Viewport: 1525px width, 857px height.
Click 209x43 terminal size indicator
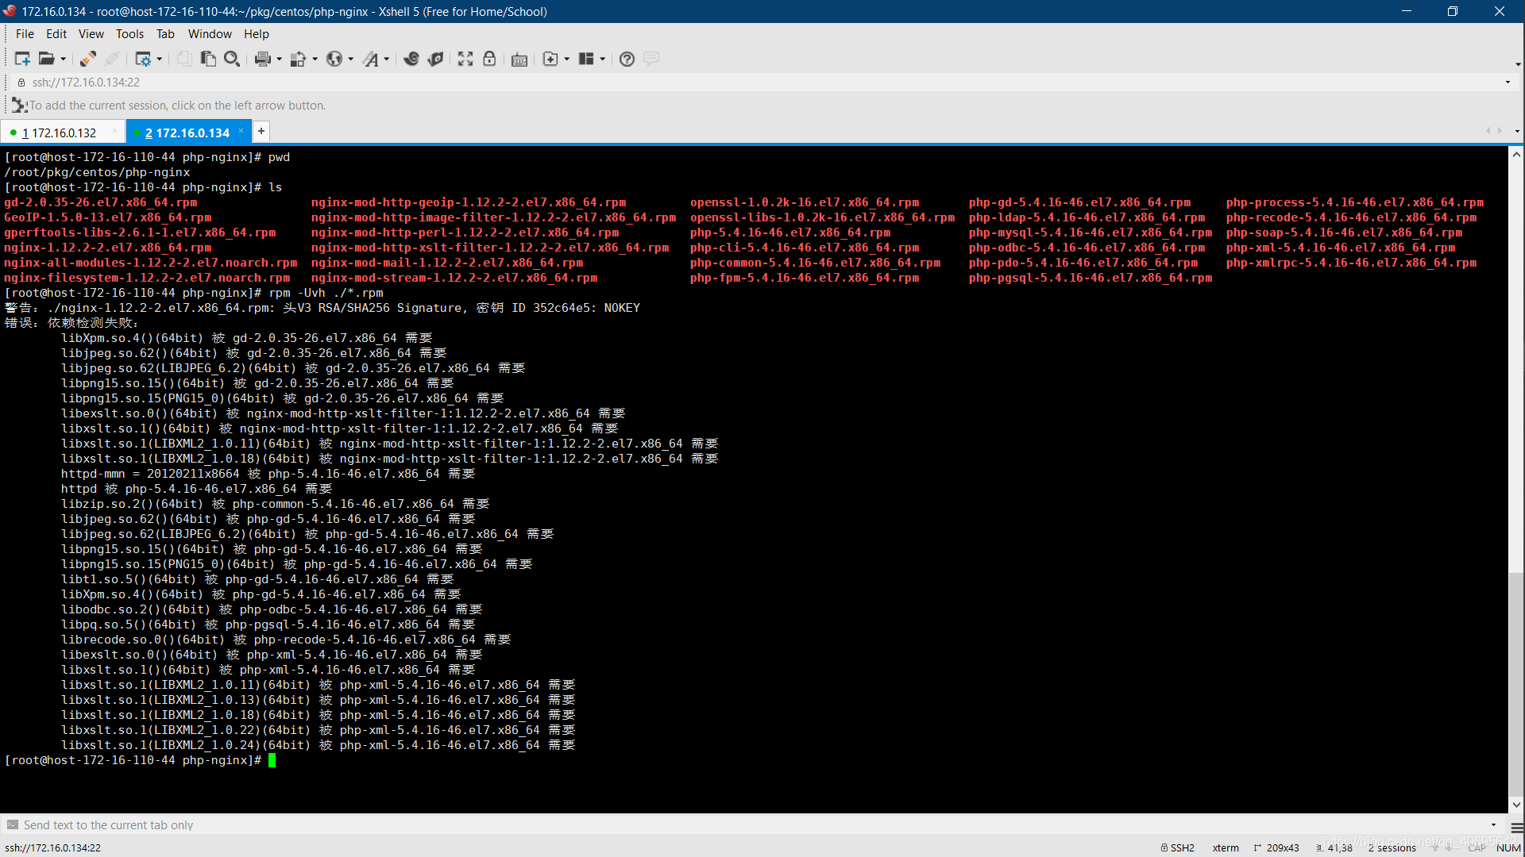[x=1276, y=847]
